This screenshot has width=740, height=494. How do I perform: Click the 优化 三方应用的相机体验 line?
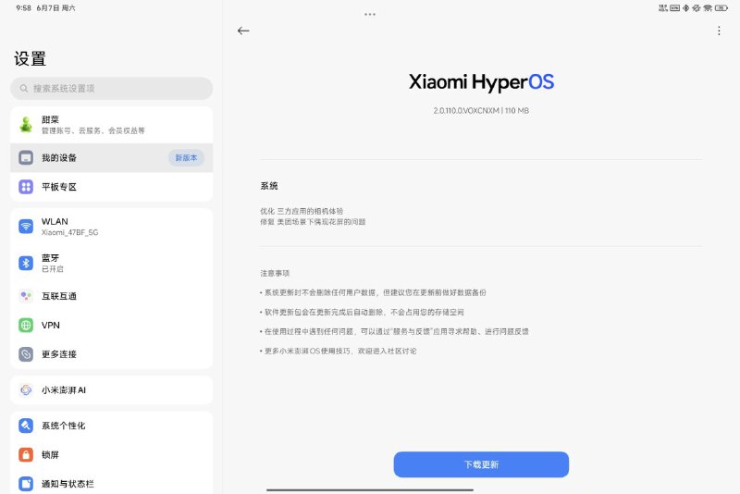[x=302, y=211]
